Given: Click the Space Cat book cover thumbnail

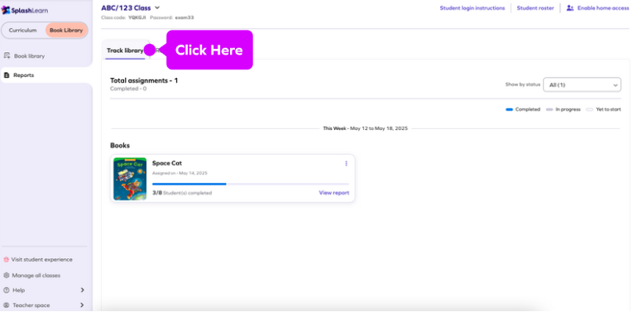Looking at the screenshot, I should 130,179.
